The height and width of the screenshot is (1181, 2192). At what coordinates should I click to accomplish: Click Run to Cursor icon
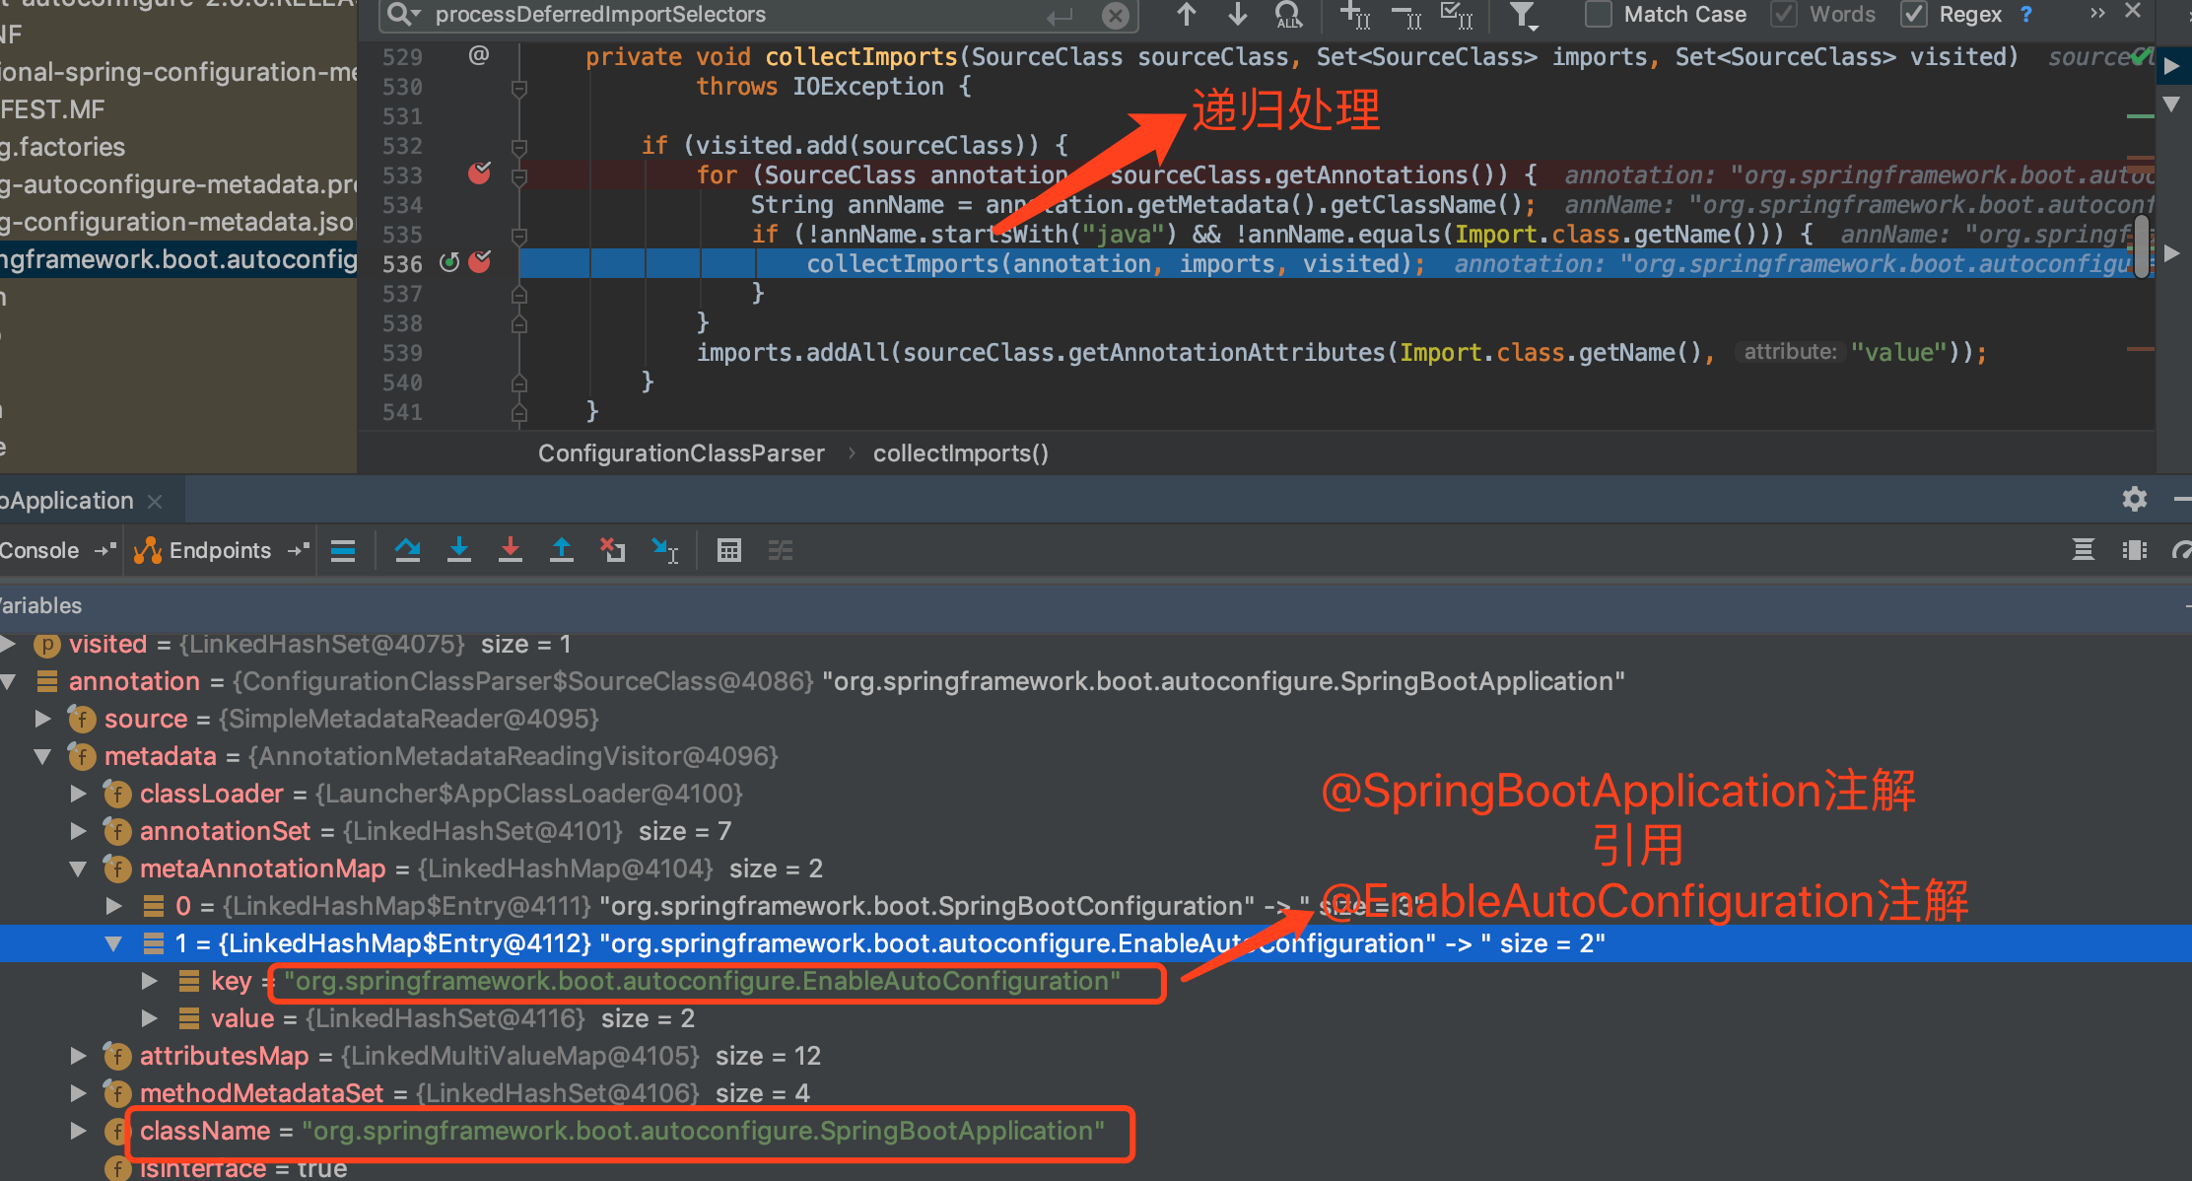(665, 550)
